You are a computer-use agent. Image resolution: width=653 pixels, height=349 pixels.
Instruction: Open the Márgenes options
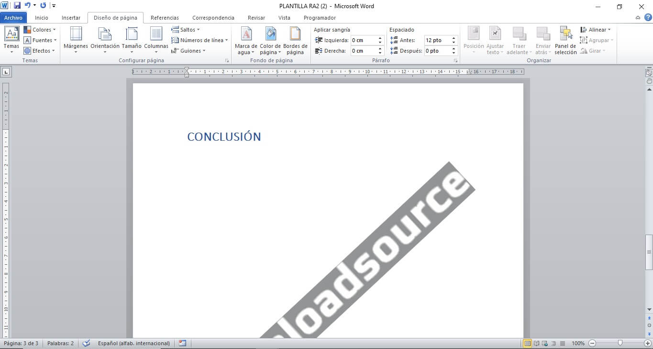click(76, 40)
